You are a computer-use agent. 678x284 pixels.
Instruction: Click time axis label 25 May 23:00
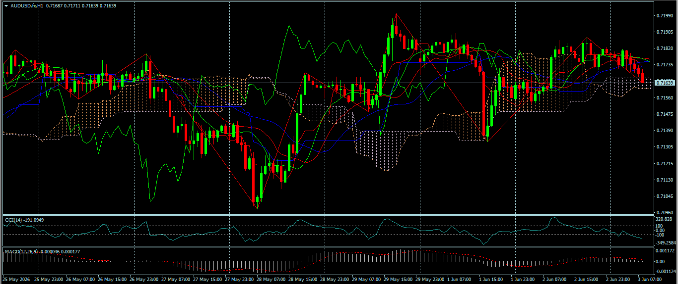49,280
